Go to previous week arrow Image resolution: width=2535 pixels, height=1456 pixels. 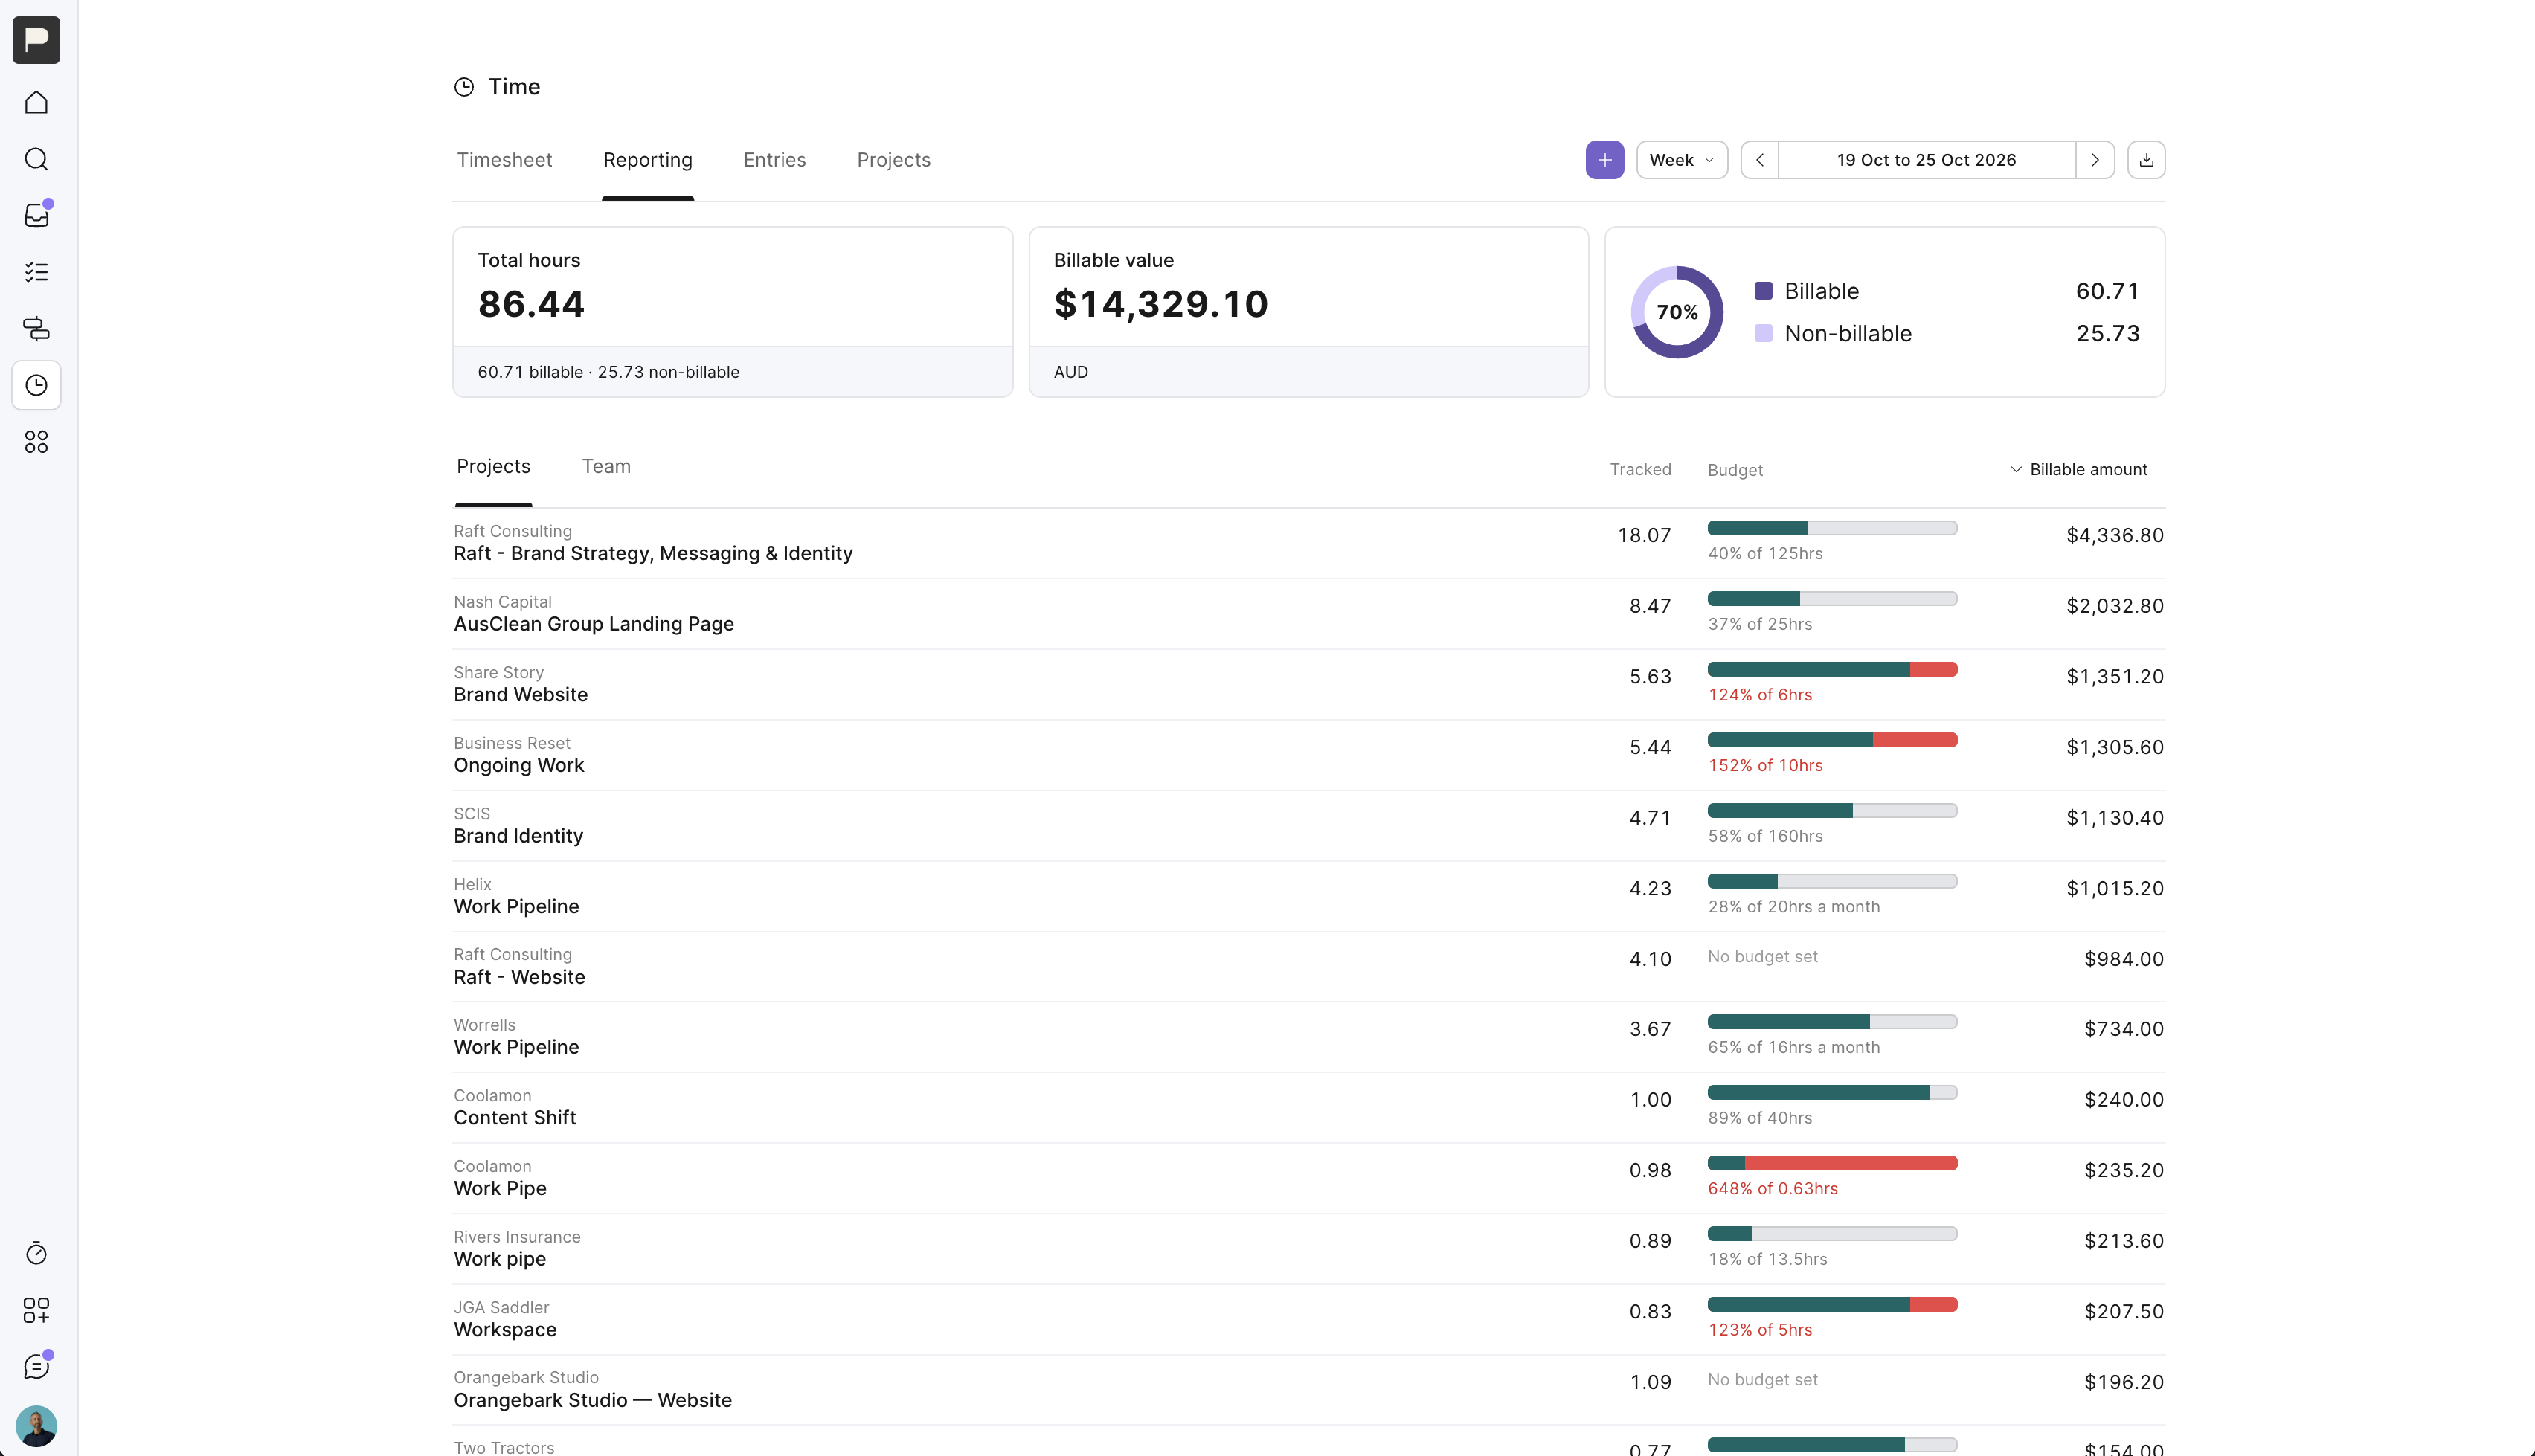coord(1759,160)
